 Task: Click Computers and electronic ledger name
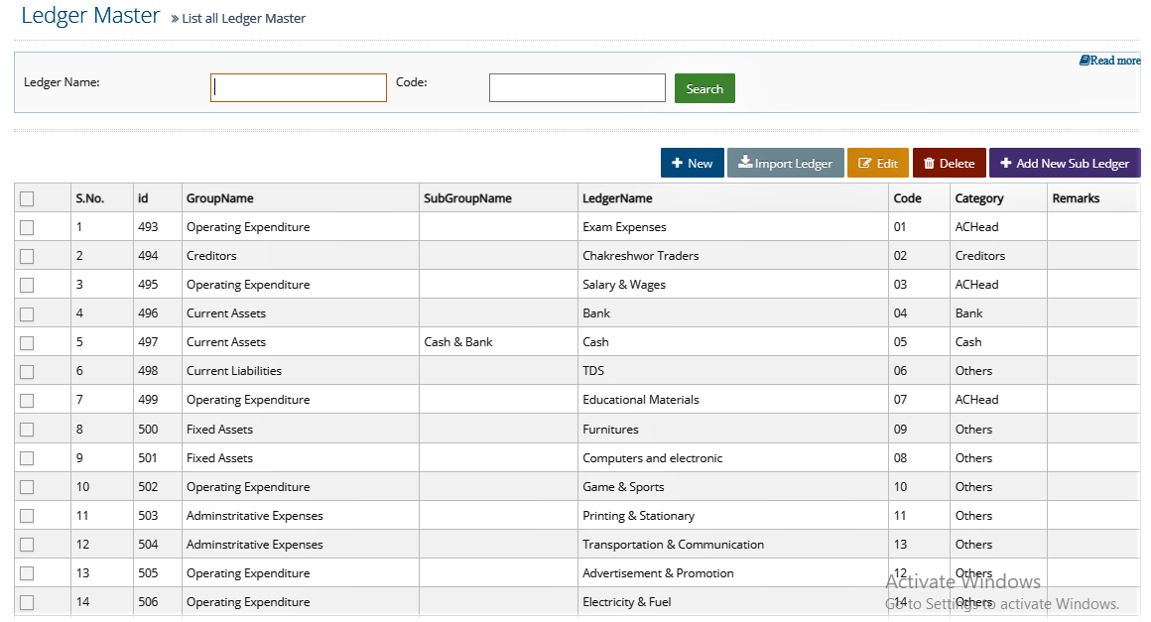point(653,457)
